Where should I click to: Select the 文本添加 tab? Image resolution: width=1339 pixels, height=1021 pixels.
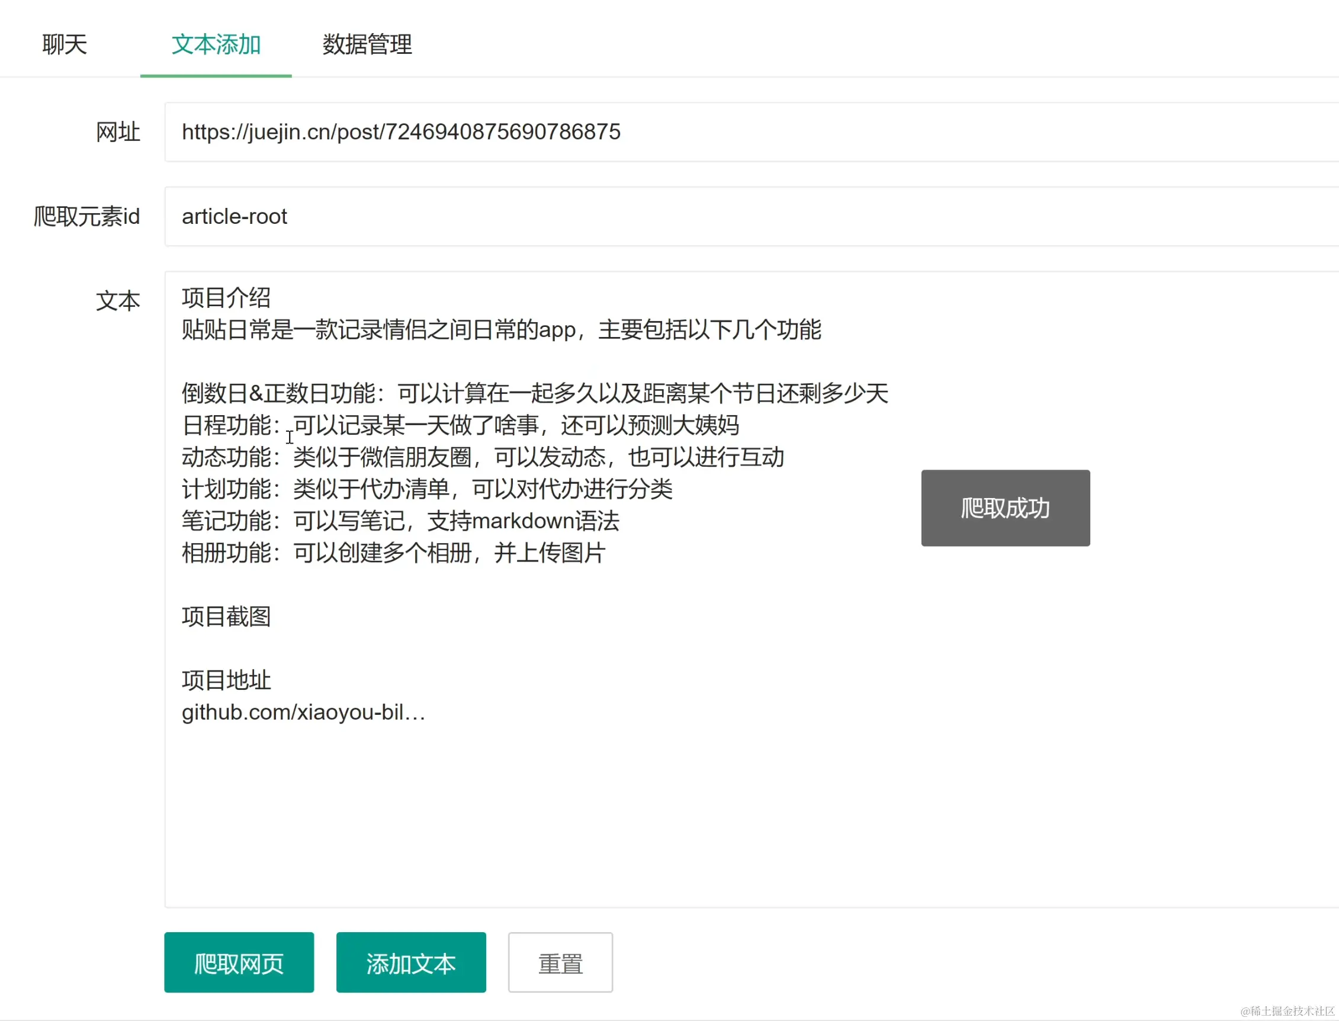tap(216, 44)
